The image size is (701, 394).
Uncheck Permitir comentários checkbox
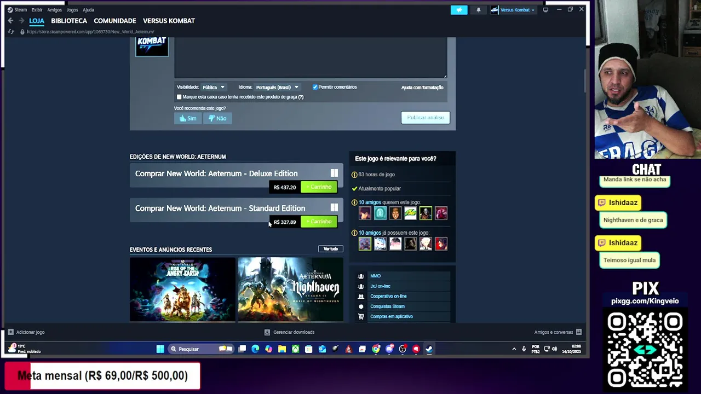point(315,87)
